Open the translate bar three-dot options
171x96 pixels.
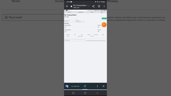click(x=97, y=86)
